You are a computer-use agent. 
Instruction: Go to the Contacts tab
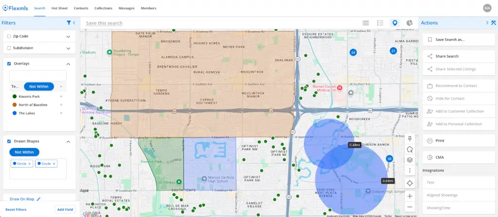[81, 8]
